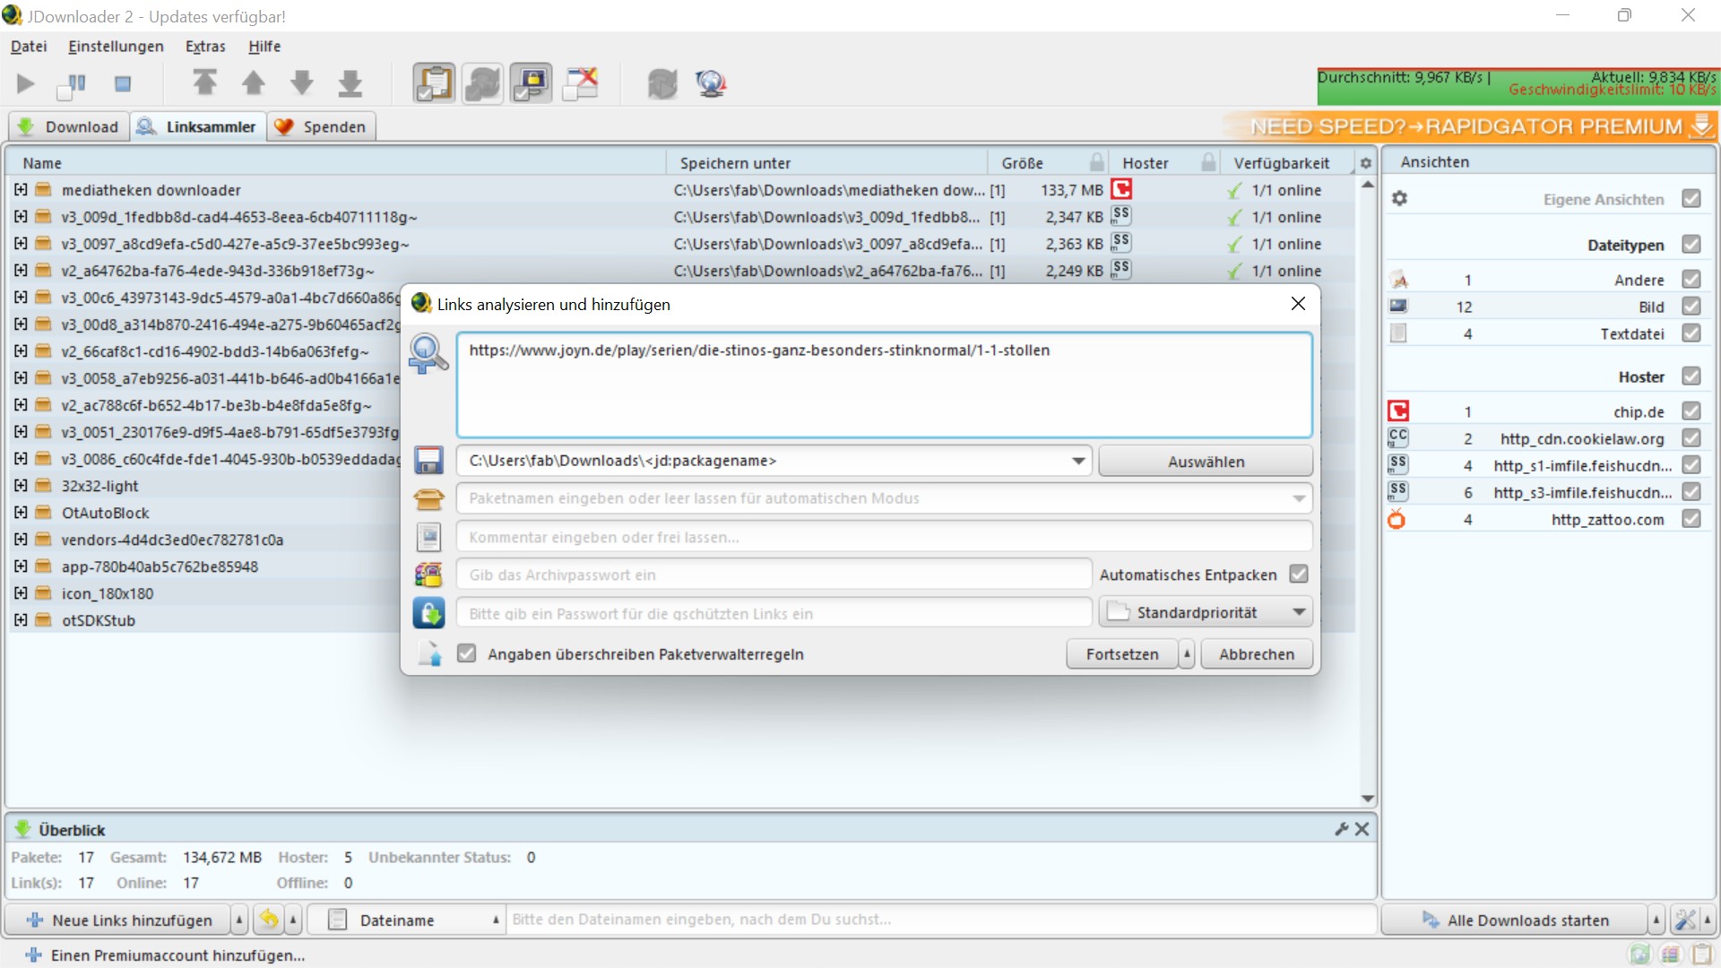Click chip.de hoster icon in Ansichten
1721x968 pixels.
tap(1398, 411)
